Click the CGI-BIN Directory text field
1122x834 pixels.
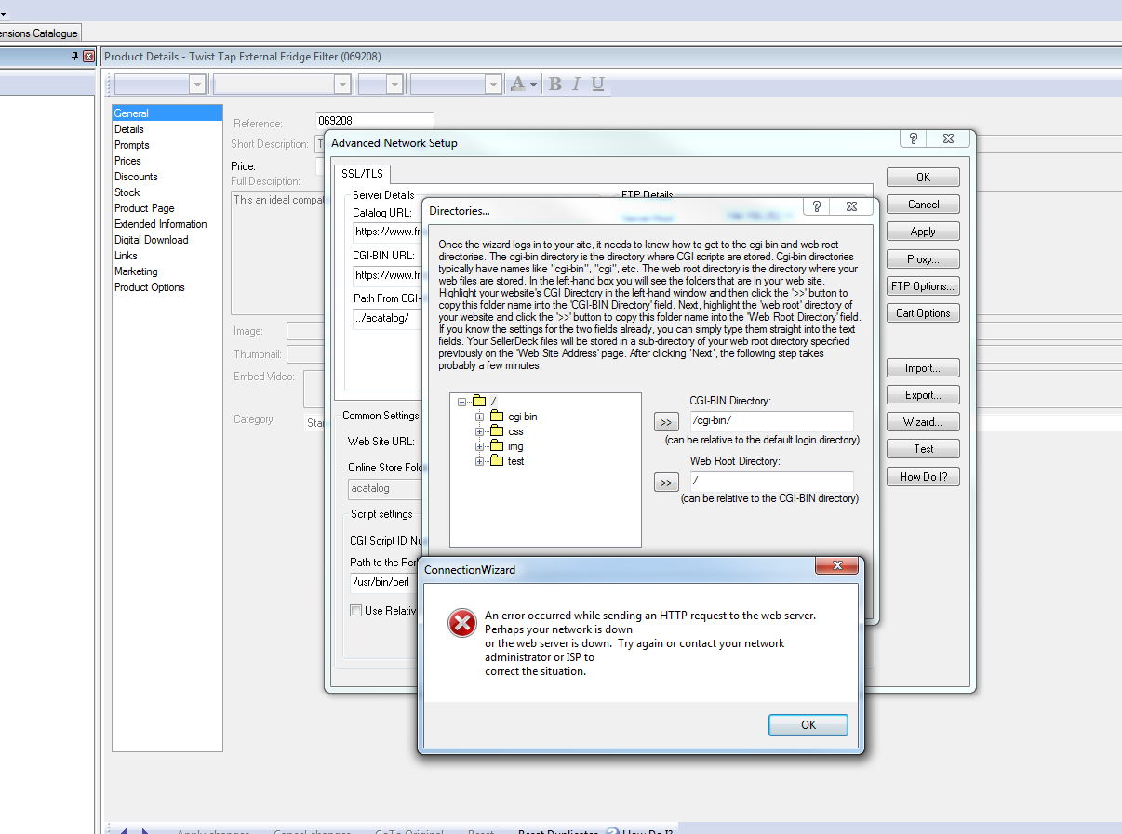[770, 421]
